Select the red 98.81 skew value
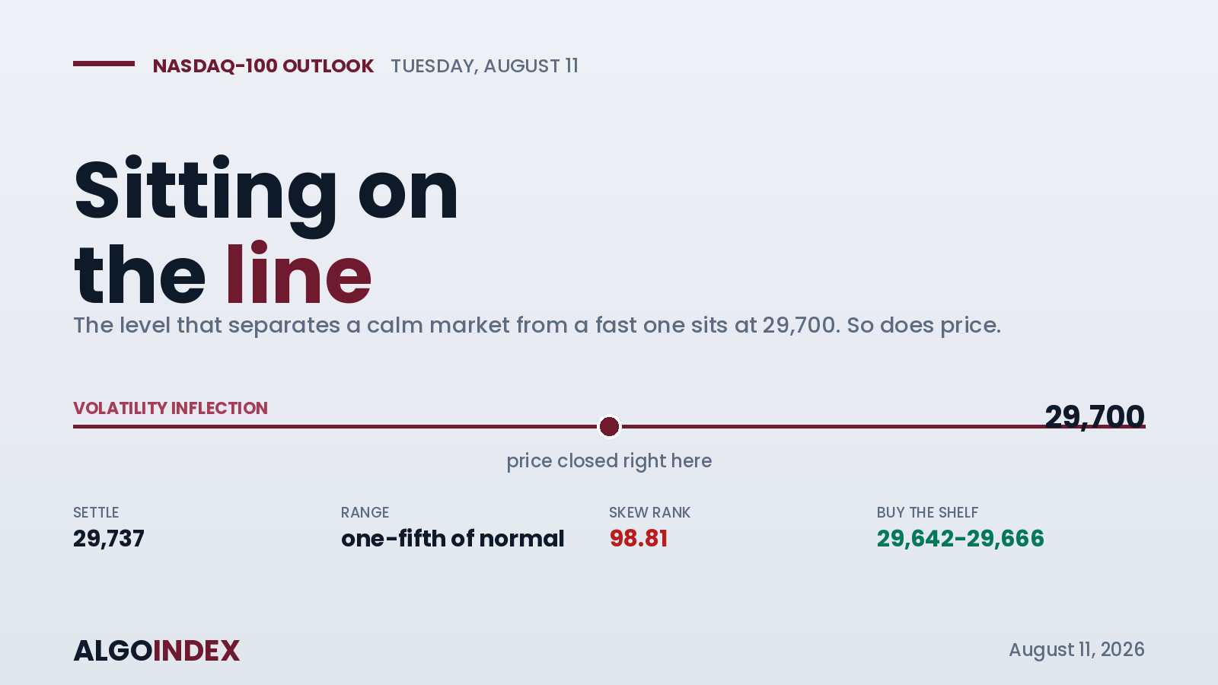This screenshot has height=685, width=1218. (639, 539)
